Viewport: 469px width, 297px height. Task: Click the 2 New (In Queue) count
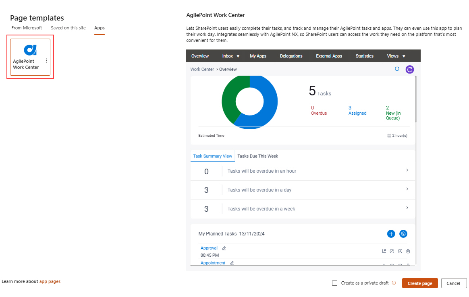[393, 113]
